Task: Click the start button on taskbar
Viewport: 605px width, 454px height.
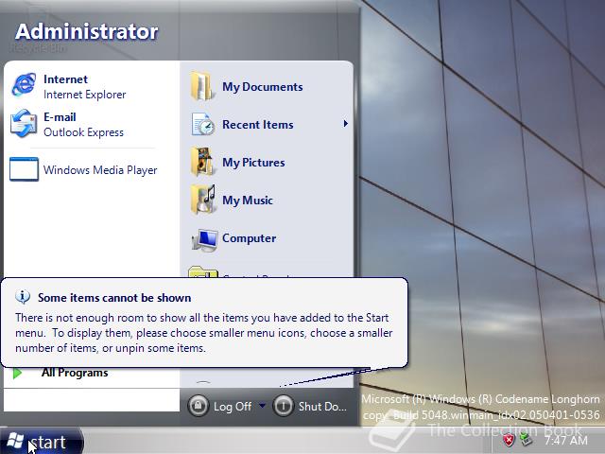Action: click(x=41, y=441)
